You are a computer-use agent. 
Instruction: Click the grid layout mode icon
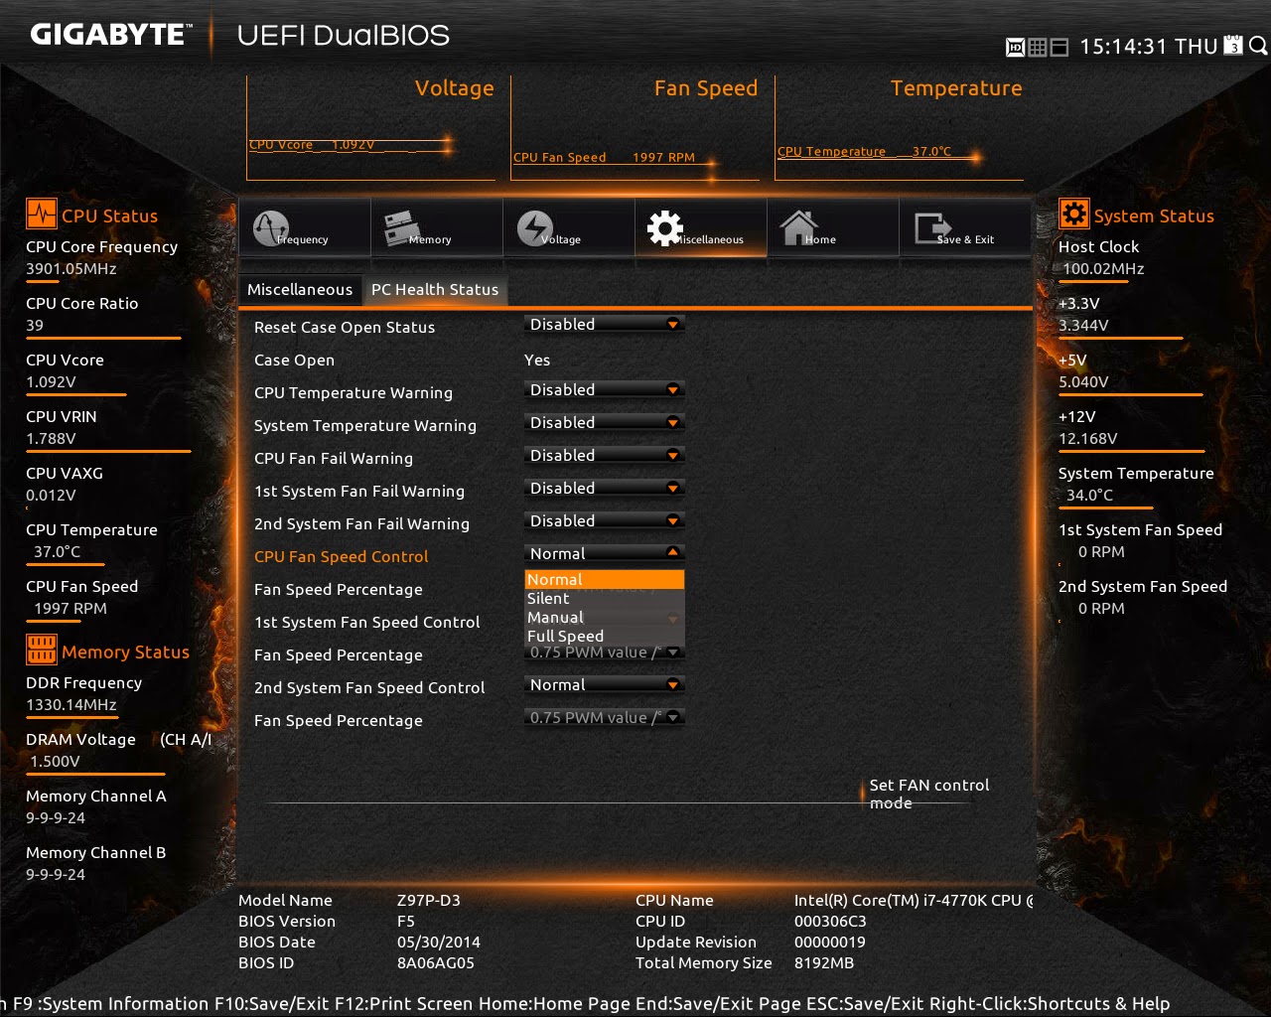(x=1038, y=47)
